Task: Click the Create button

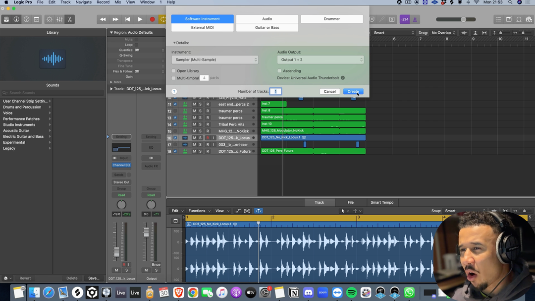Action: [353, 92]
